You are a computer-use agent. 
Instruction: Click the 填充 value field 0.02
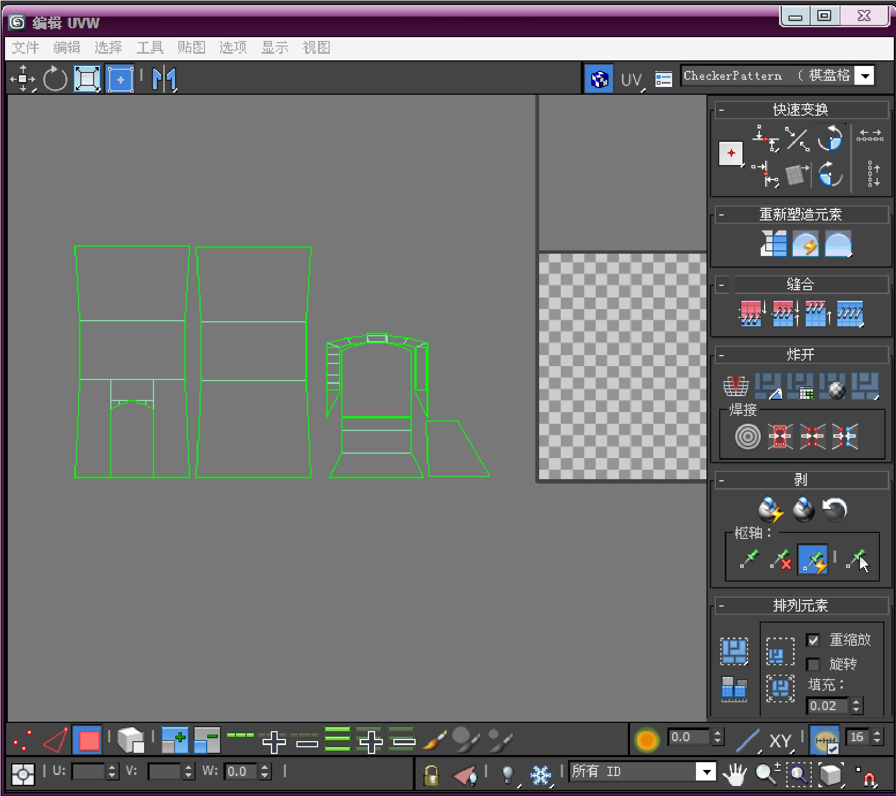point(827,706)
